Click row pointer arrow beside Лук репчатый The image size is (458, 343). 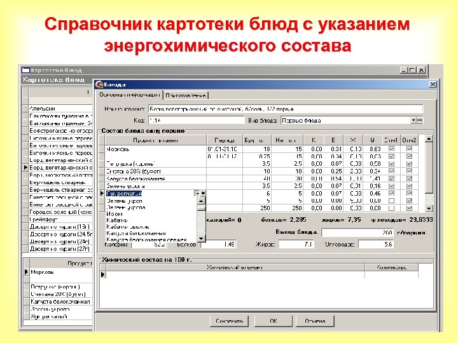(x=102, y=193)
